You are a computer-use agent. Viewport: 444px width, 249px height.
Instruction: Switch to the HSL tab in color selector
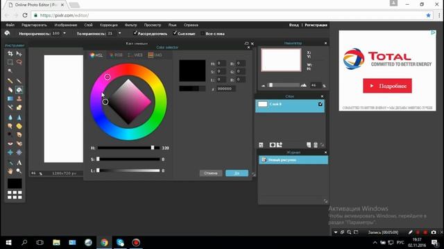[96, 55]
